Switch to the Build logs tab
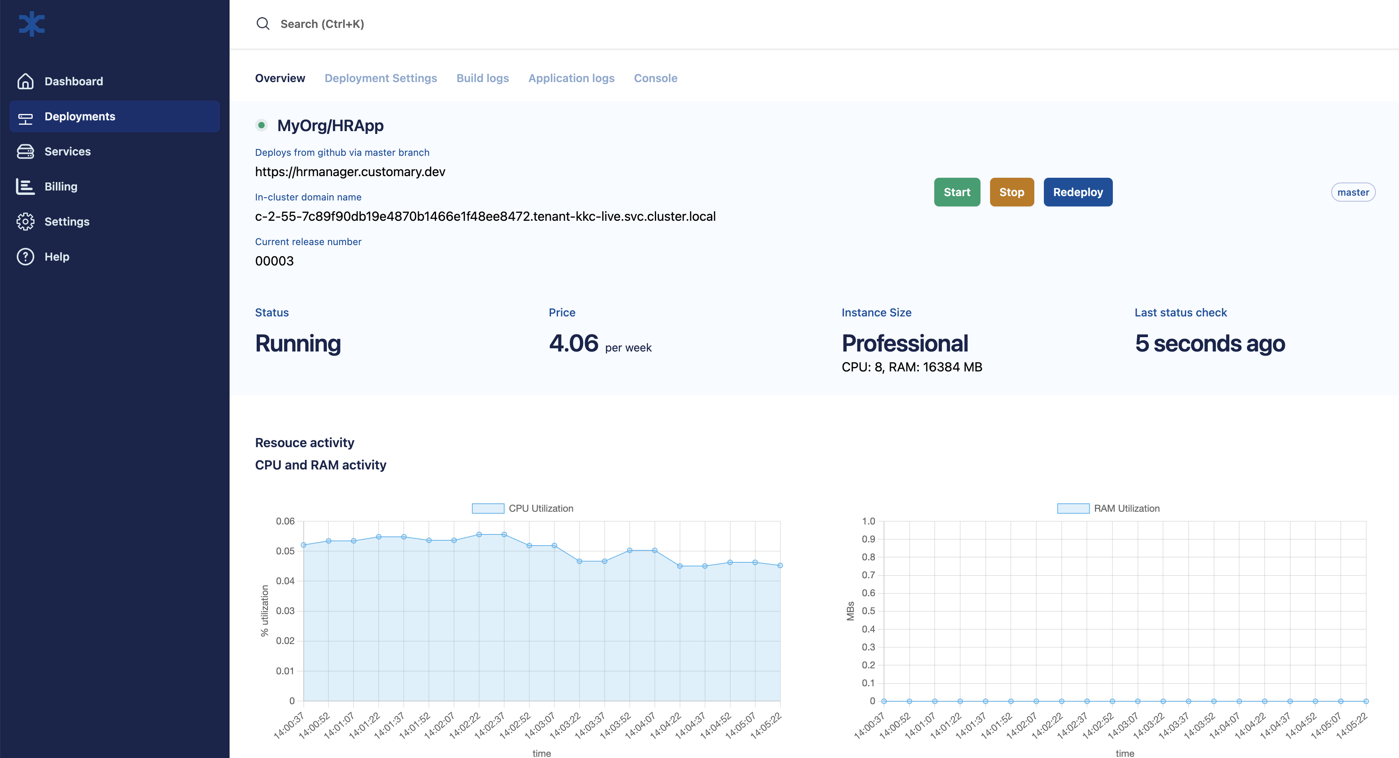Image resolution: width=1399 pixels, height=758 pixels. click(x=482, y=78)
